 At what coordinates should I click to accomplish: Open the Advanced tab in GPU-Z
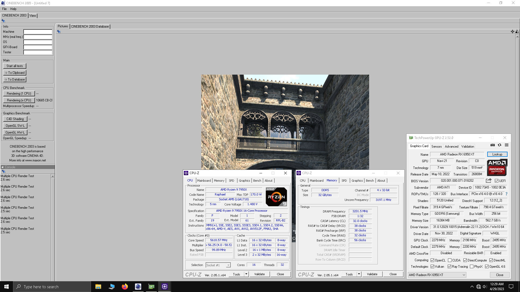[x=451, y=147]
